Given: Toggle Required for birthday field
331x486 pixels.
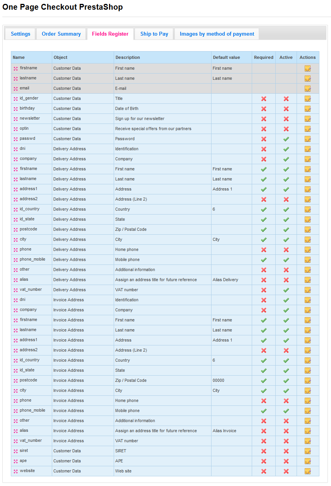Looking at the screenshot, I should [x=264, y=109].
